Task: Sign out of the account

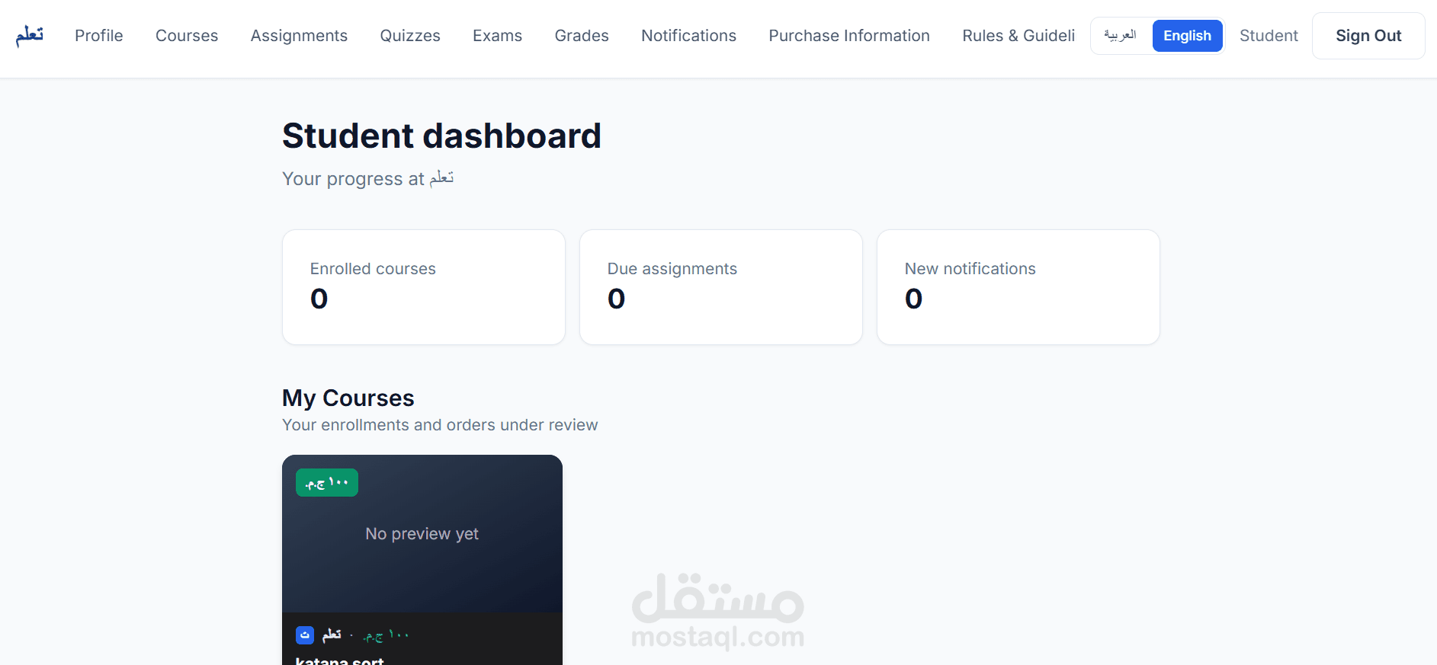Action: 1368,36
